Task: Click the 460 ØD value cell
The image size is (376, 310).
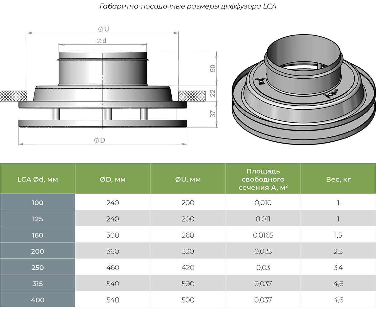Action: [112, 268]
